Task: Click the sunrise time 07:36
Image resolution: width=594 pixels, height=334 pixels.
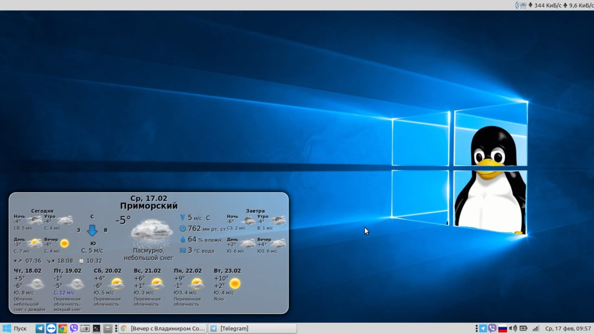Action: (x=33, y=261)
